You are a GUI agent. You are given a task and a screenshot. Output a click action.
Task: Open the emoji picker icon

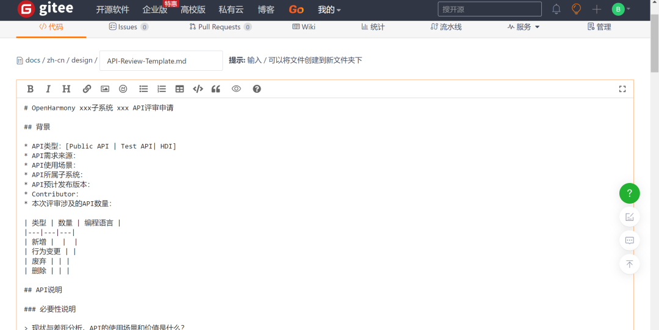click(123, 88)
